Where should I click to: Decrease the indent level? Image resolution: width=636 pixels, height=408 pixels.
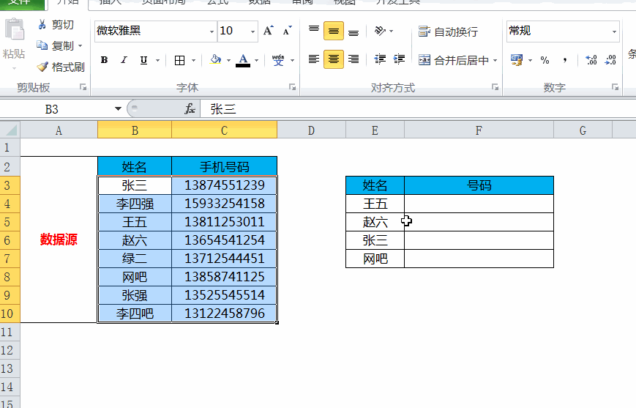coord(380,59)
